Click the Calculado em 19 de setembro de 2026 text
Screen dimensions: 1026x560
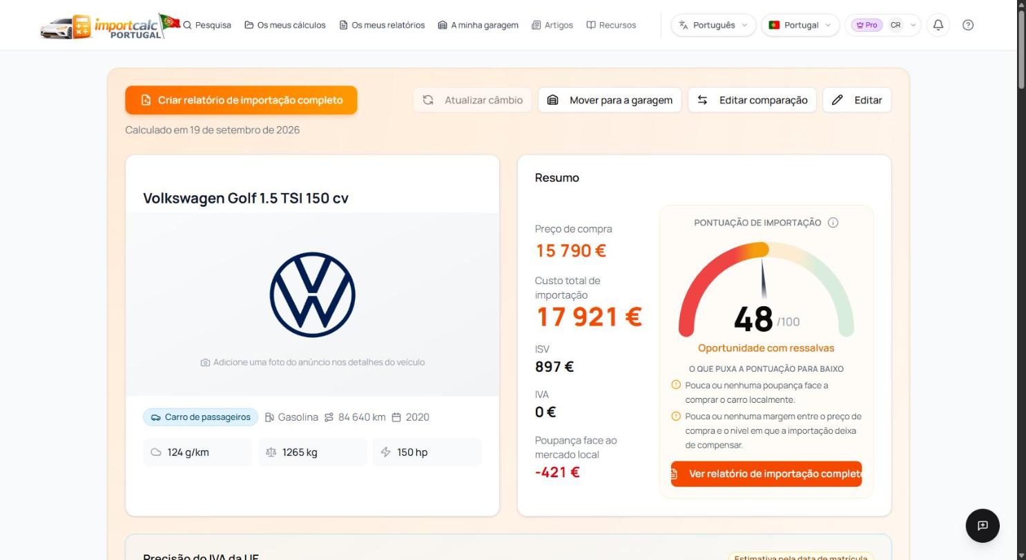[x=213, y=130]
